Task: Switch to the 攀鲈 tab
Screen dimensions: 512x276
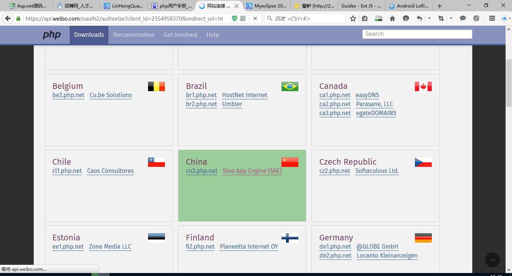Action: coord(314,6)
